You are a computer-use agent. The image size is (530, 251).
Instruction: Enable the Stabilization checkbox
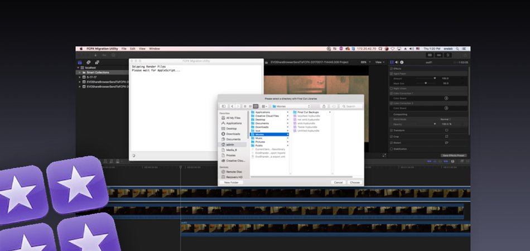click(392, 148)
